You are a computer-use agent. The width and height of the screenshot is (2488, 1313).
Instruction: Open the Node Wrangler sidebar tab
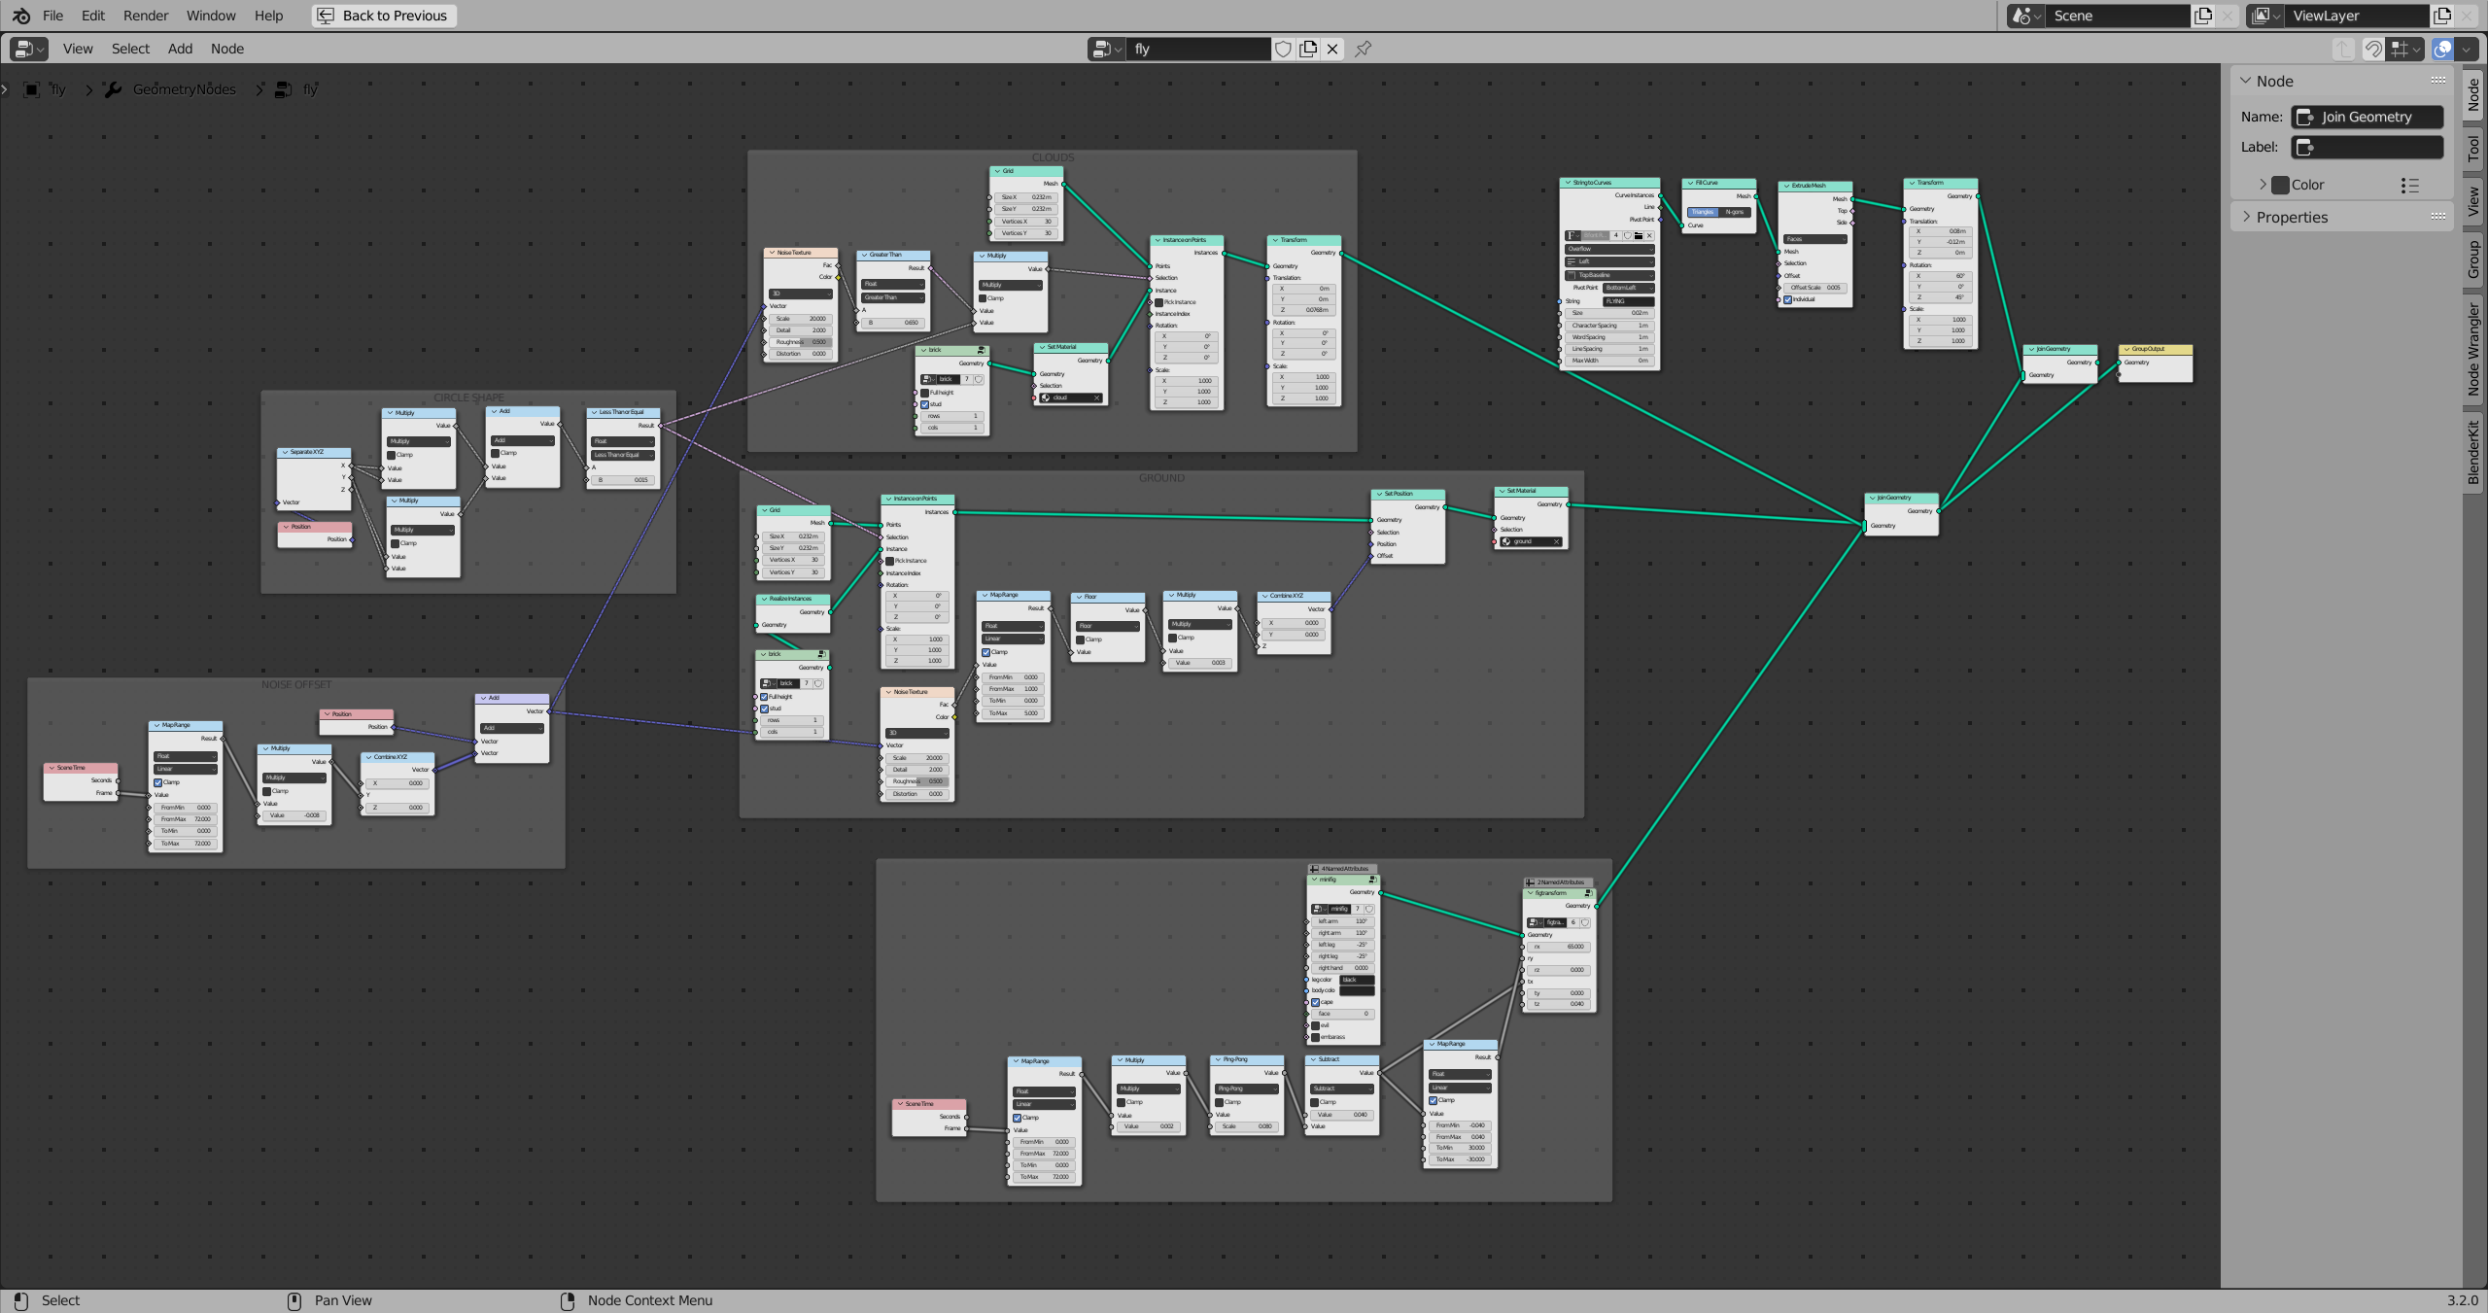pos(2473,349)
